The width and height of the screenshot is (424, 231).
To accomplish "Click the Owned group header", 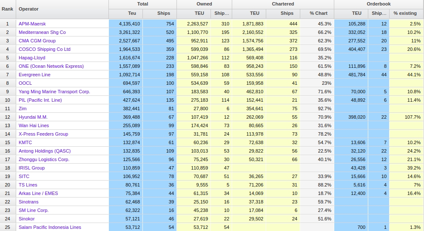I will point(204,4).
